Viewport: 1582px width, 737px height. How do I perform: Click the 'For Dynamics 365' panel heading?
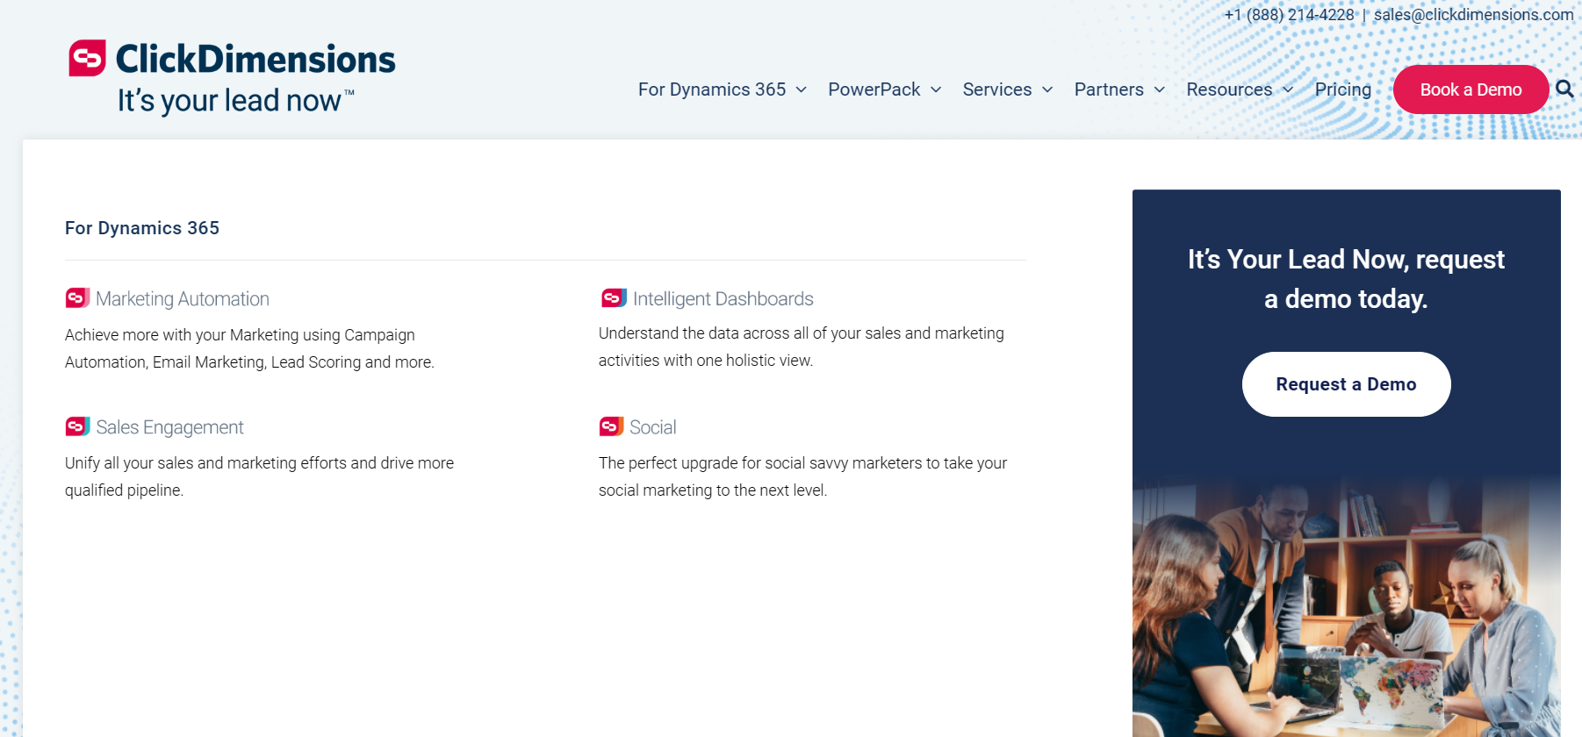[x=142, y=228]
